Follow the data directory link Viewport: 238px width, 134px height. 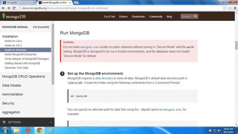click(x=104, y=78)
